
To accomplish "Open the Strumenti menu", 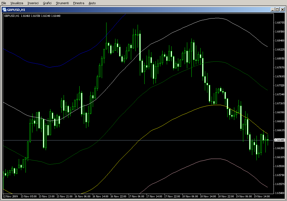I will click(62, 3).
